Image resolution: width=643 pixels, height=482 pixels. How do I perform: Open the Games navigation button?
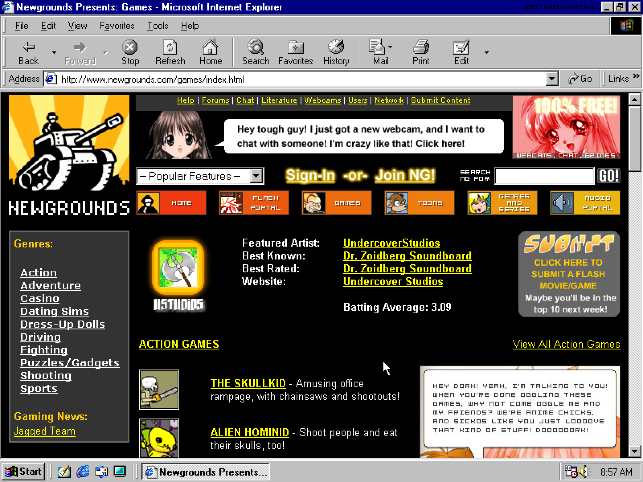337,203
